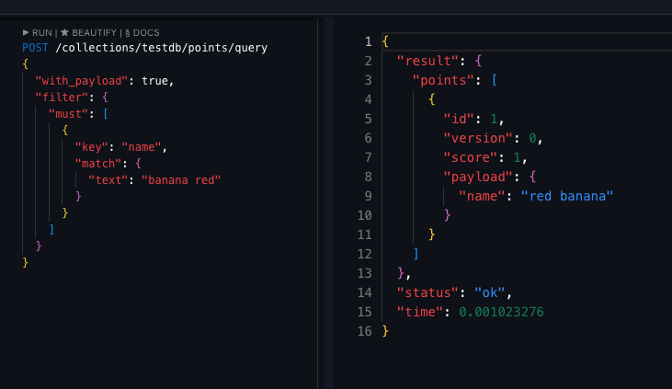Click the true value after with_payload
This screenshot has height=389, width=672.
click(154, 80)
